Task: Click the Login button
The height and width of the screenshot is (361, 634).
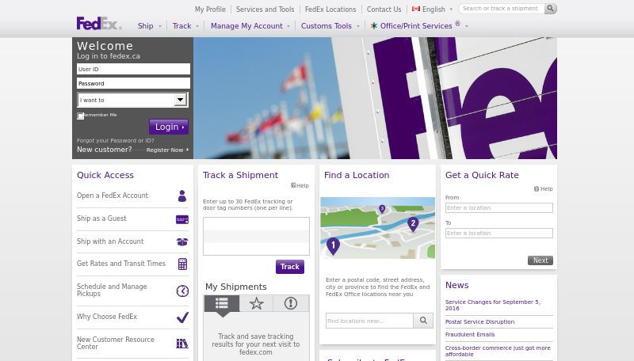Action: pos(169,127)
